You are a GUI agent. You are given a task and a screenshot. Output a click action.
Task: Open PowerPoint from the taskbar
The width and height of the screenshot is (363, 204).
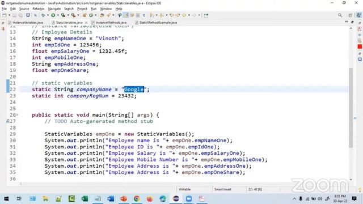124,199
